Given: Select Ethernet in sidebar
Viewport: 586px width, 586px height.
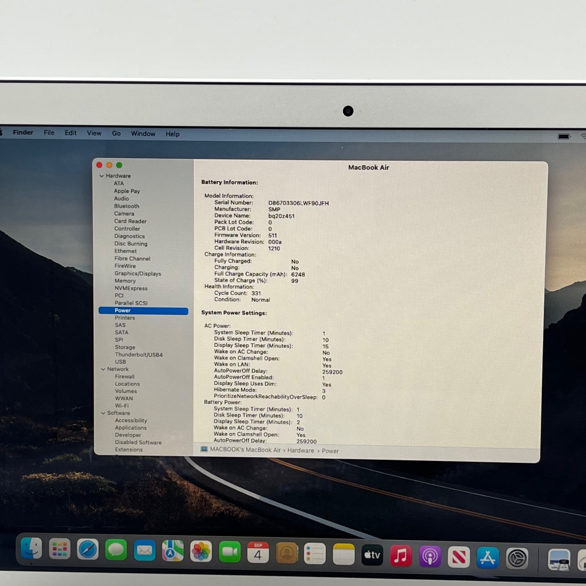Looking at the screenshot, I should (126, 251).
